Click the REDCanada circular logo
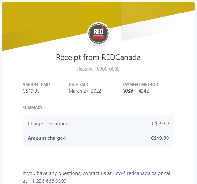197x184 pixels. (98, 34)
